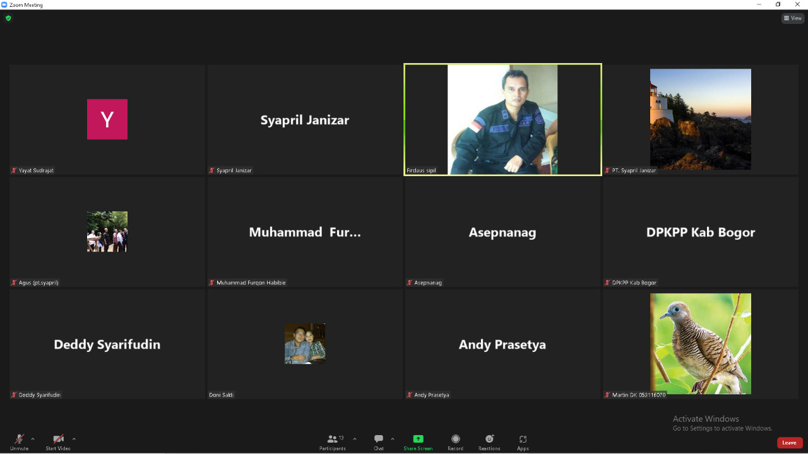Expand the video options arrow beside Start Video

74,439
